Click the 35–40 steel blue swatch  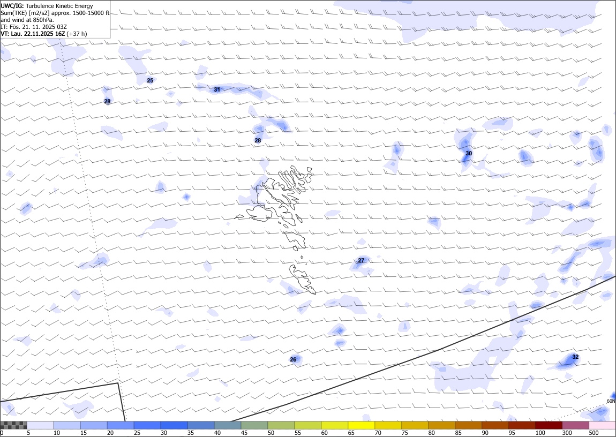pos(201,425)
